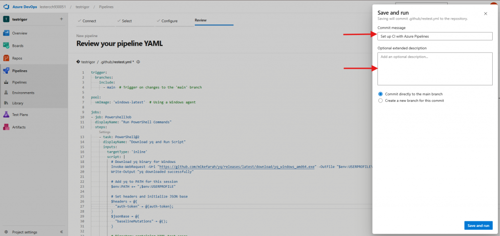Click the Pipelines sub-item icon
Image resolution: width=500 pixels, height=236 pixels.
point(6,82)
